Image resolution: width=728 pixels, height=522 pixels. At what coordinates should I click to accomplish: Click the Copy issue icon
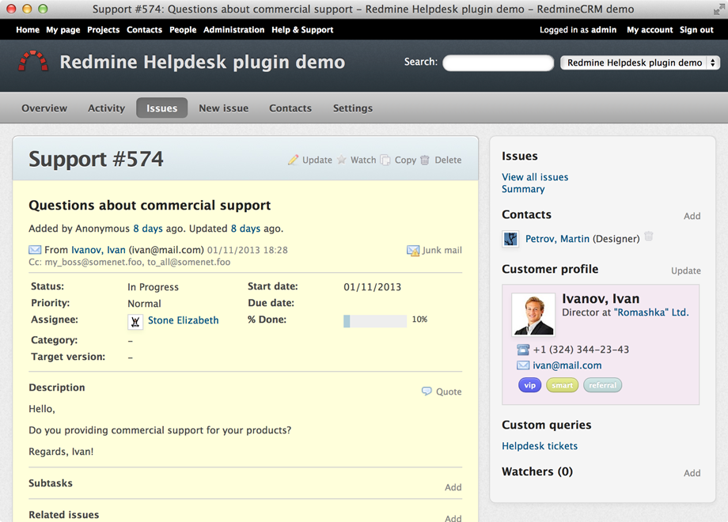click(x=385, y=160)
